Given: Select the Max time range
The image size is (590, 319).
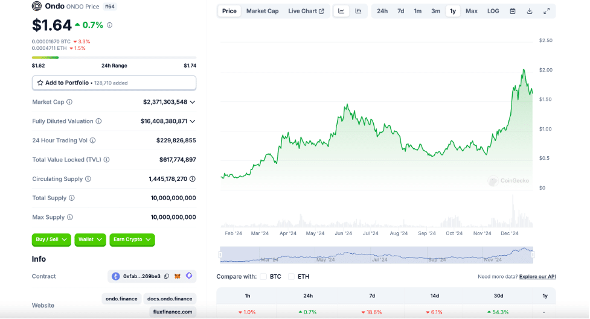Looking at the screenshot, I should click(x=472, y=11).
